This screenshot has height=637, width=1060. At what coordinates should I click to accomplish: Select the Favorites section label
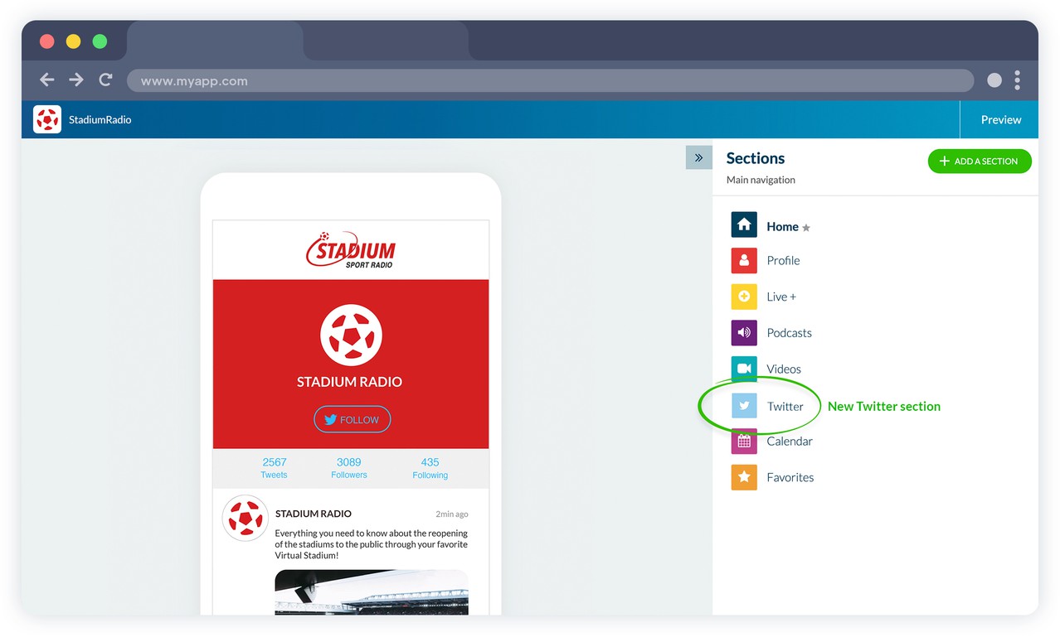(x=790, y=478)
